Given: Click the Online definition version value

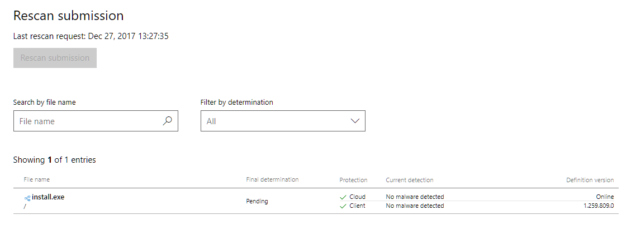Looking at the screenshot, I should [605, 197].
